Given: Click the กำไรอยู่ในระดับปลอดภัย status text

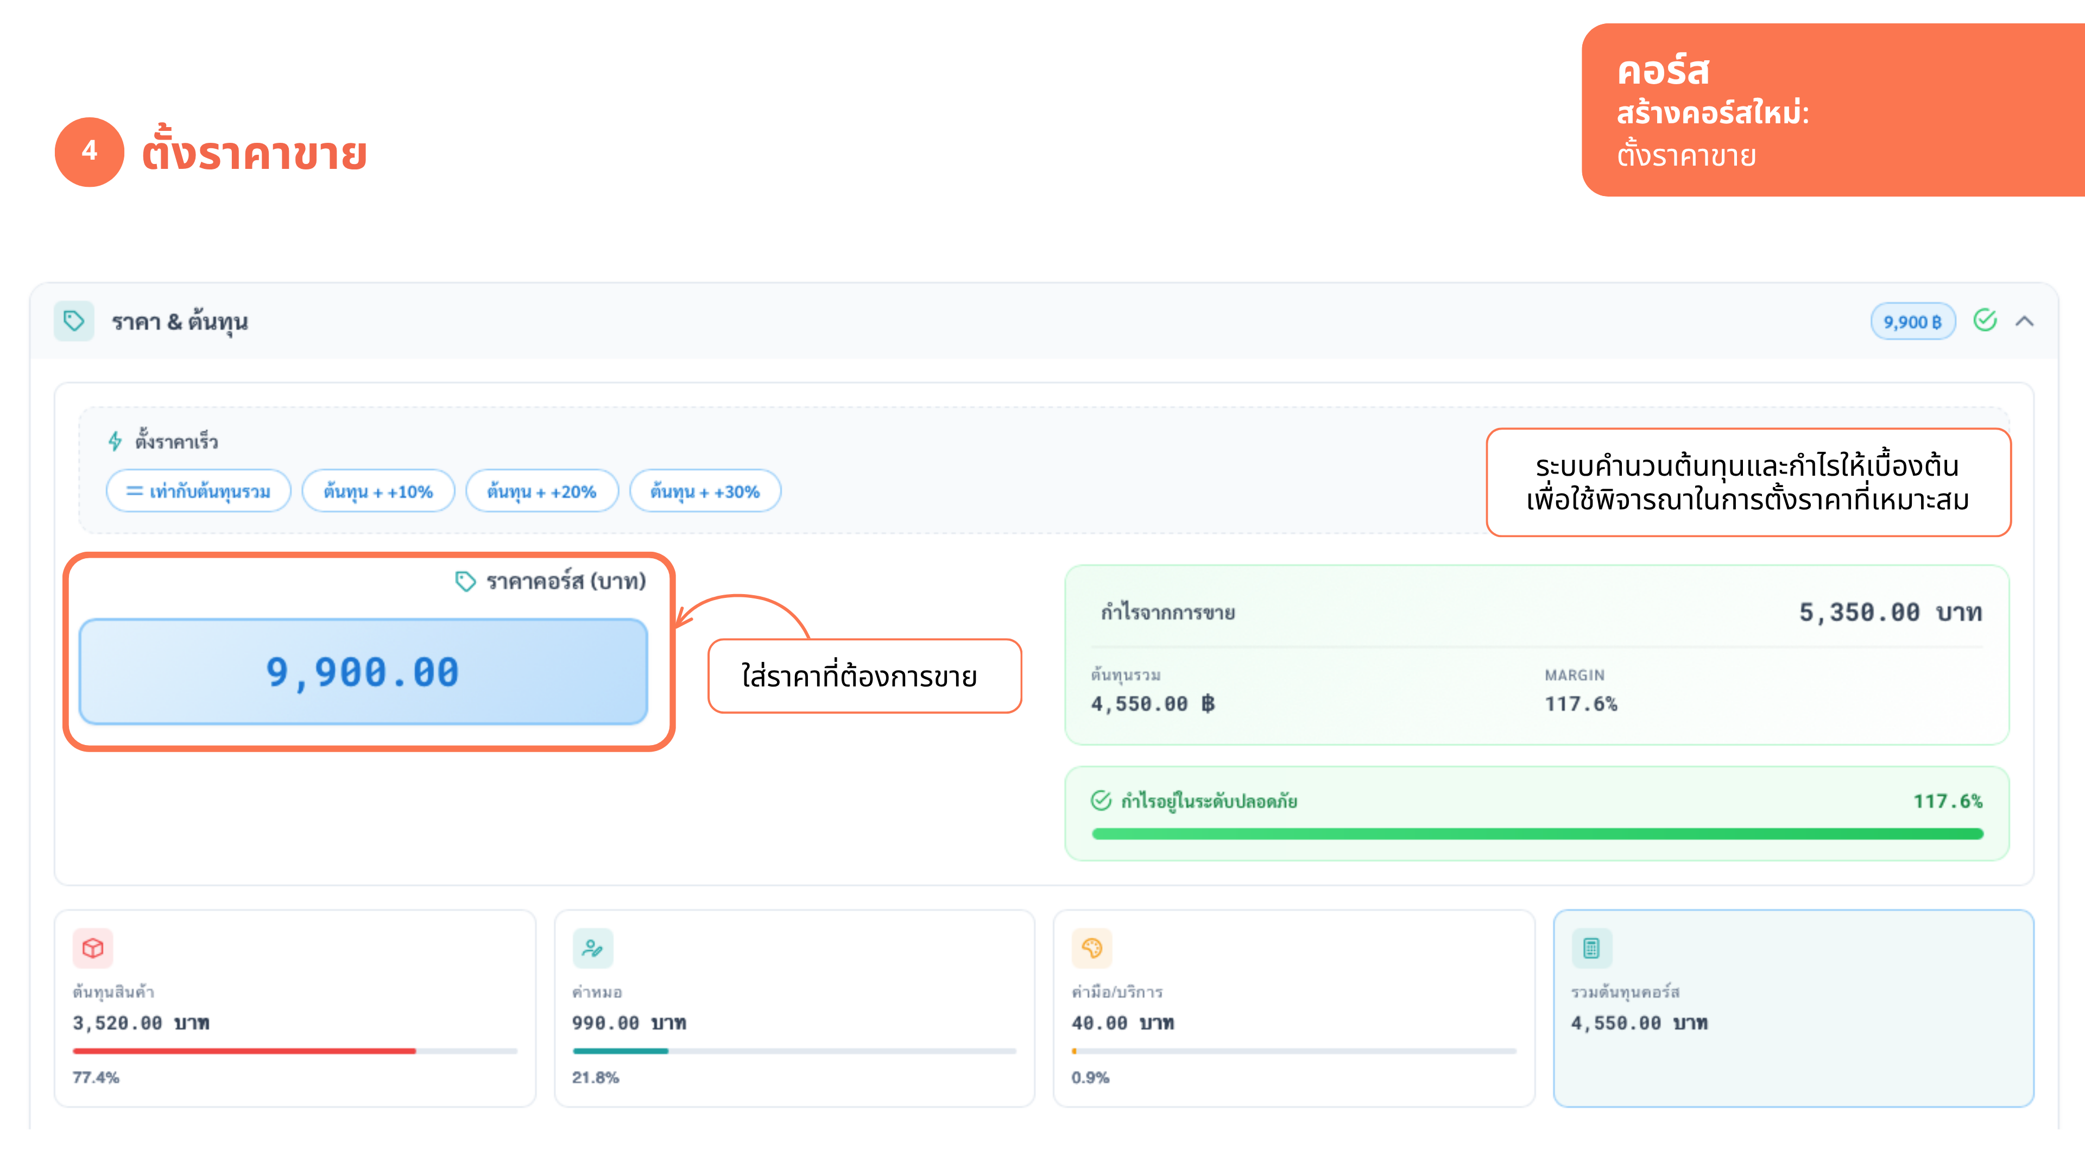Looking at the screenshot, I should point(1209,802).
